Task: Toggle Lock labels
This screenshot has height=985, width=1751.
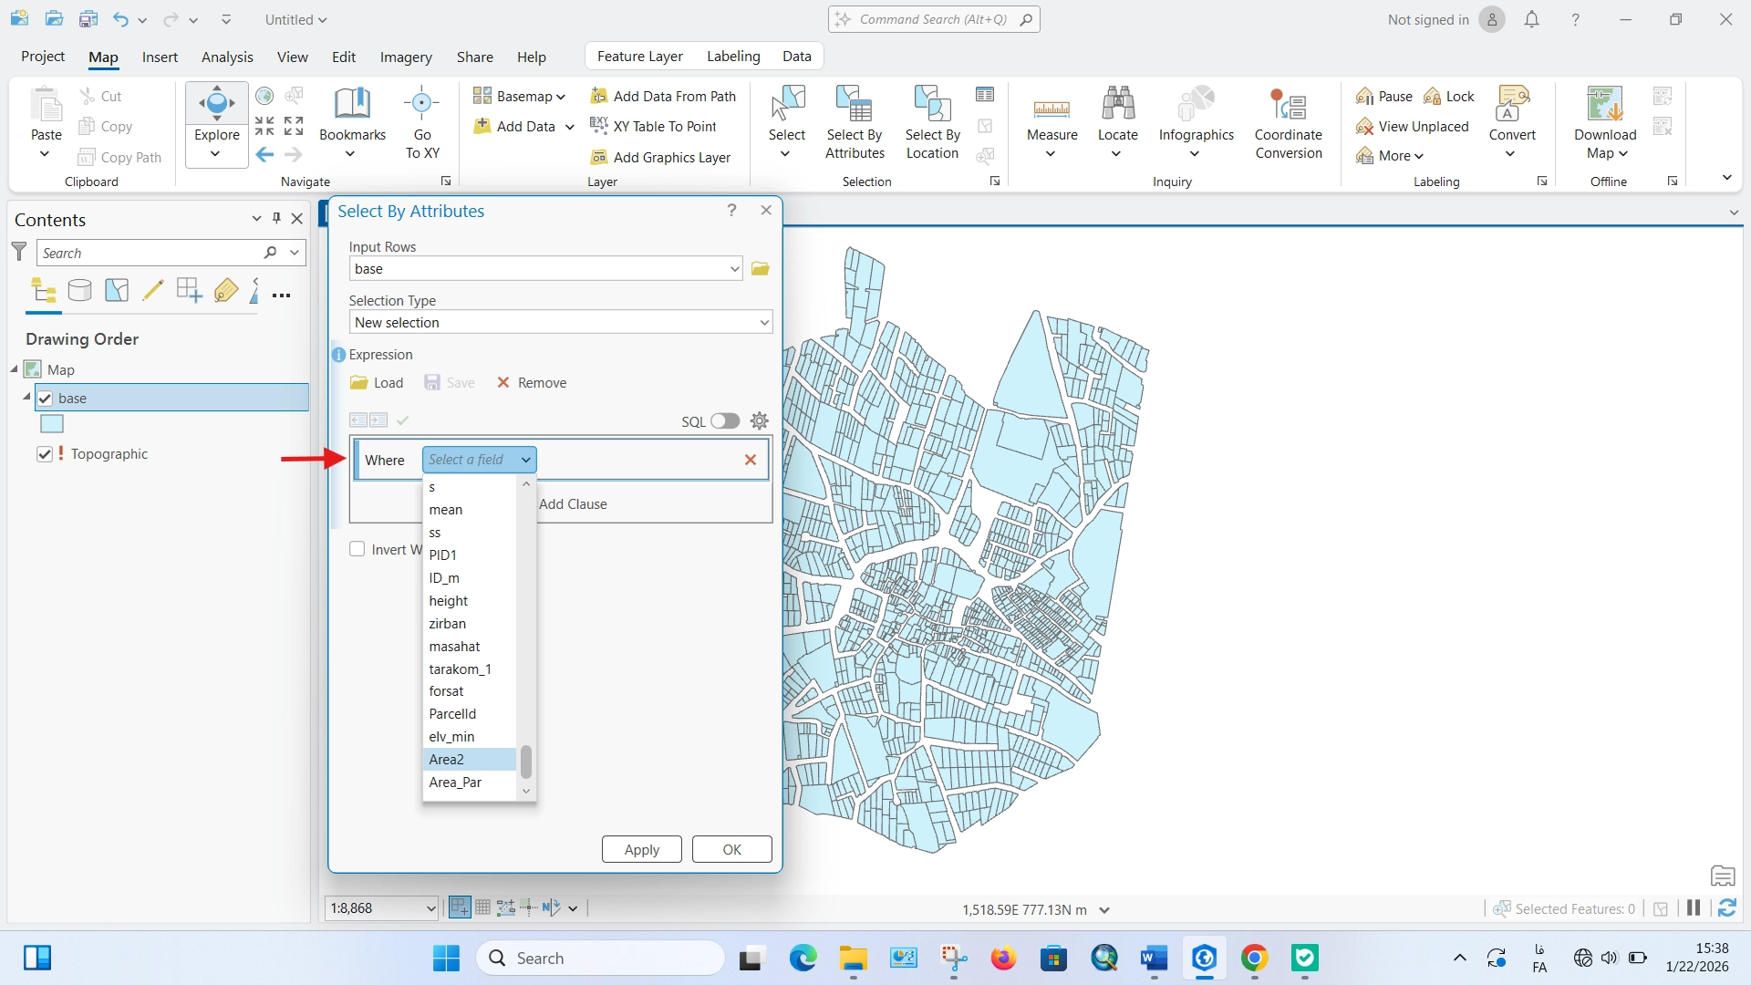Action: [1448, 96]
